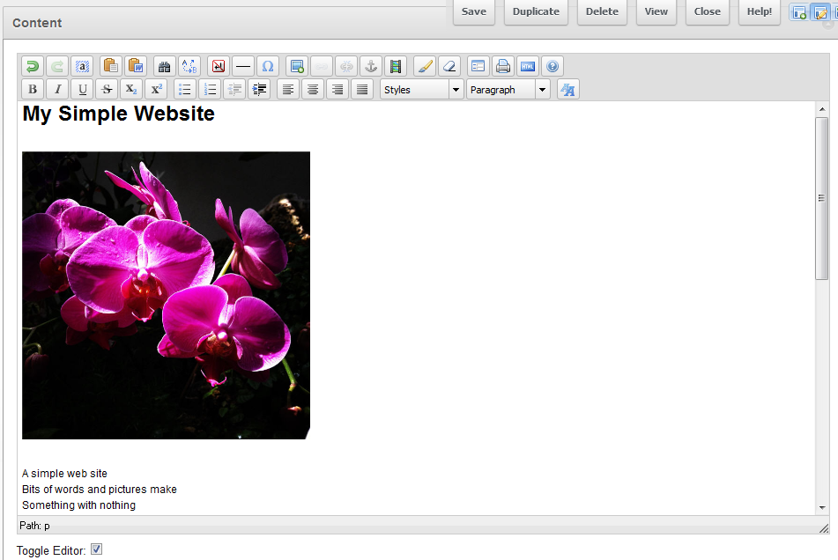Click the Print icon
The height and width of the screenshot is (560, 838).
502,66
